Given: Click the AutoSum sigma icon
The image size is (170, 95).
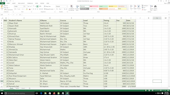Looking at the screenshot, I should 142,6.
